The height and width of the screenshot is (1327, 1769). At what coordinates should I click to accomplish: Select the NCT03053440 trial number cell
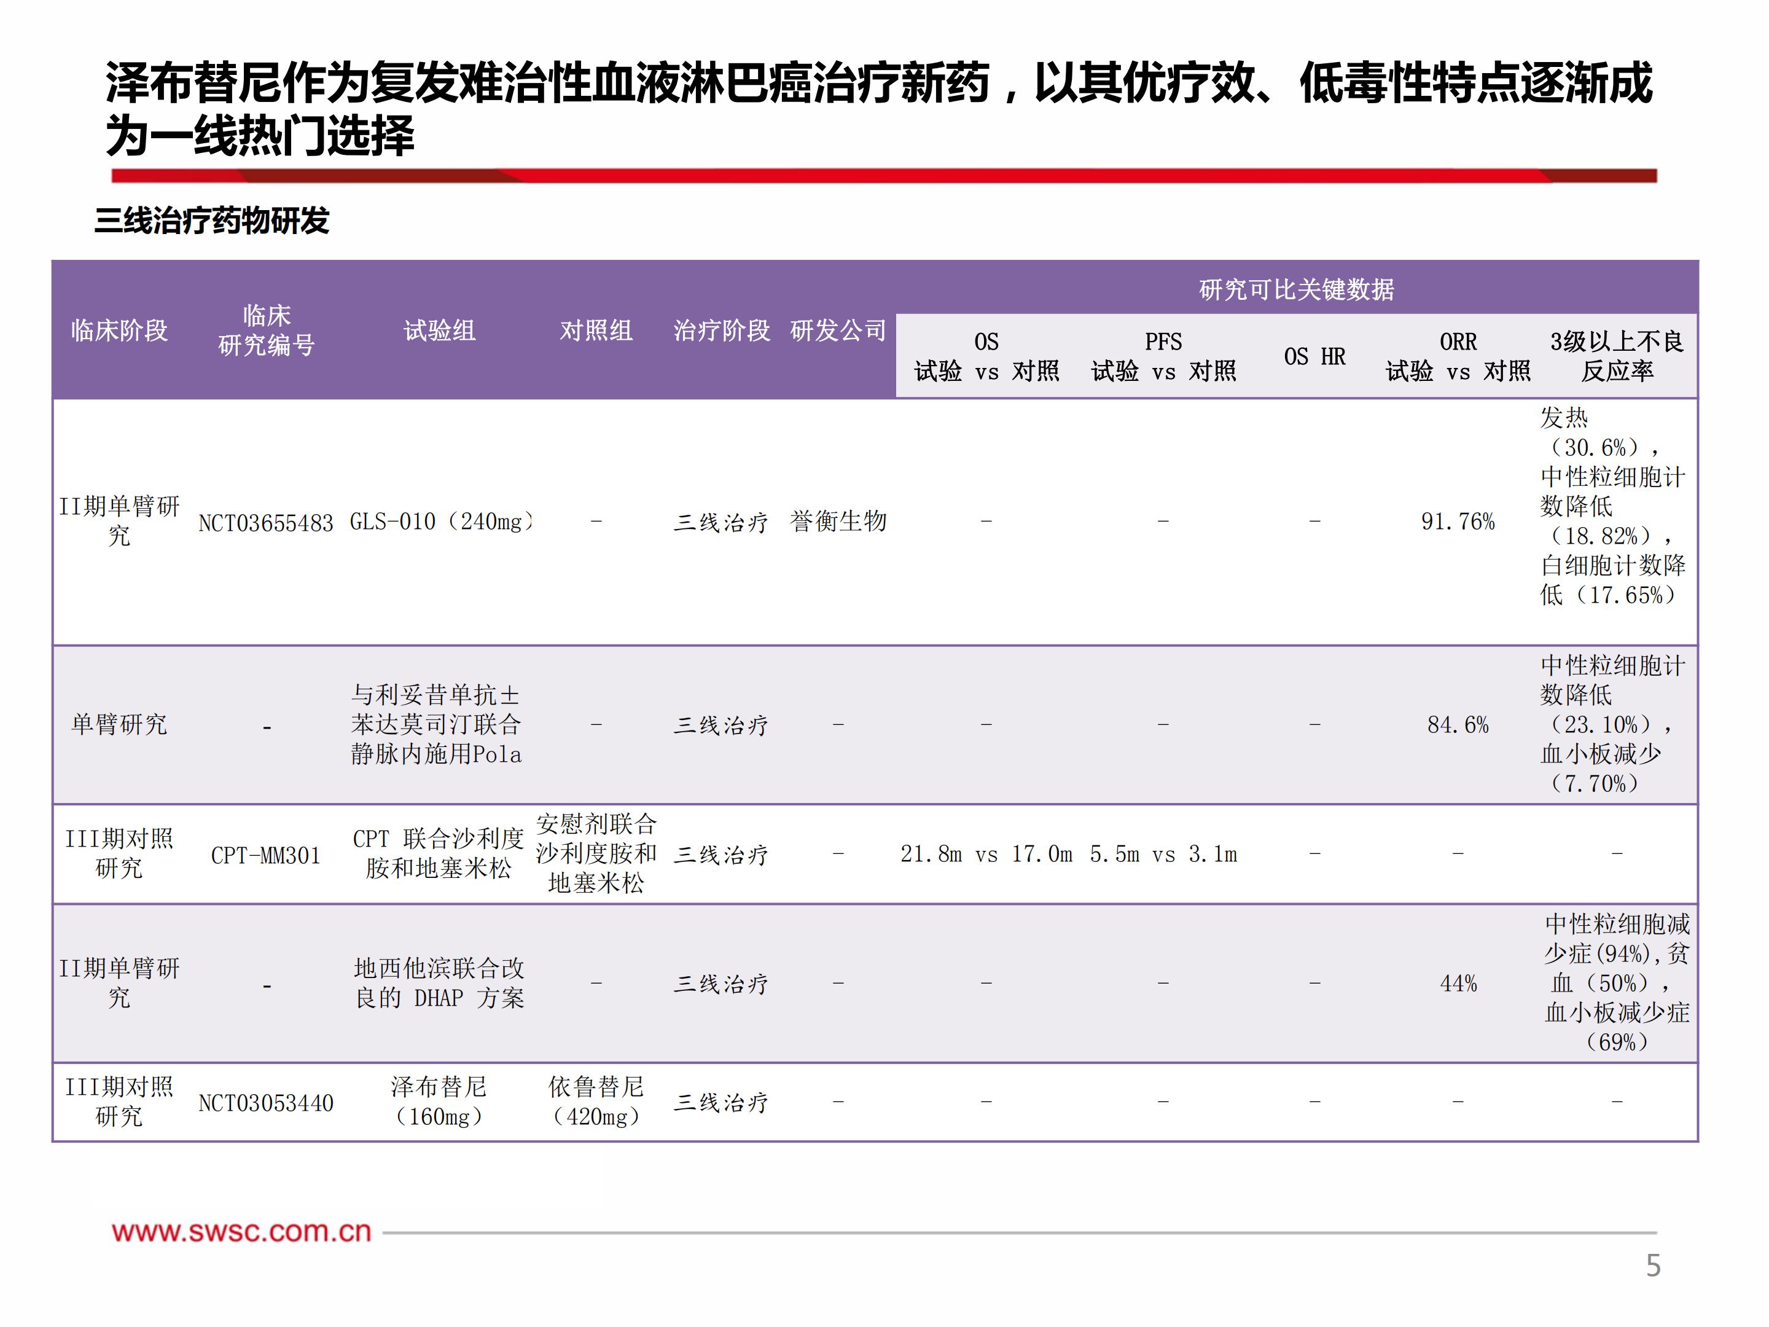267,1104
